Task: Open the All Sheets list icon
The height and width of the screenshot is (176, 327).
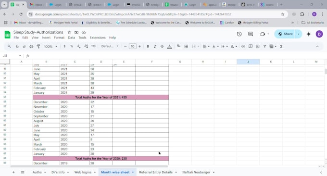Action: pyautogui.click(x=23, y=172)
